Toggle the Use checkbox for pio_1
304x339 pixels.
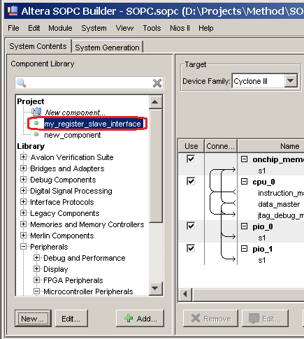point(191,248)
